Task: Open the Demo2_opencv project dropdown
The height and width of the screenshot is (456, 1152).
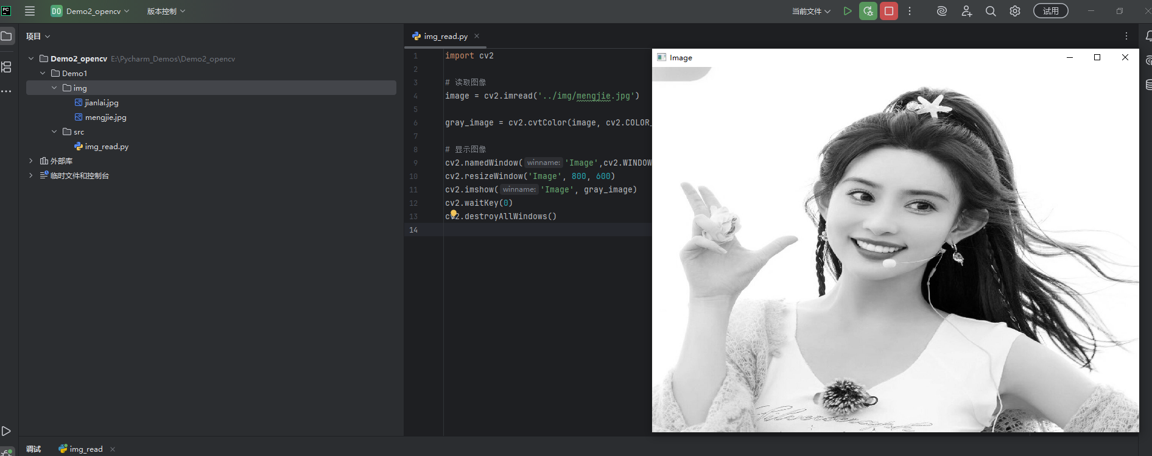Action: pos(90,11)
